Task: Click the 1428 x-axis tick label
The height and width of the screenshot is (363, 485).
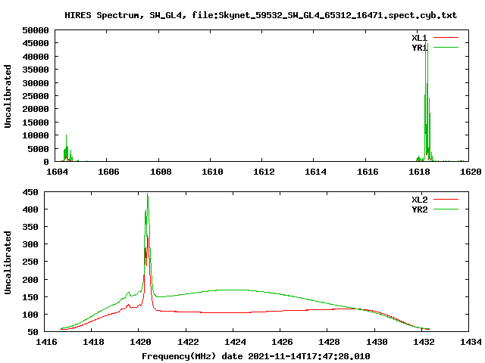Action: (329, 342)
